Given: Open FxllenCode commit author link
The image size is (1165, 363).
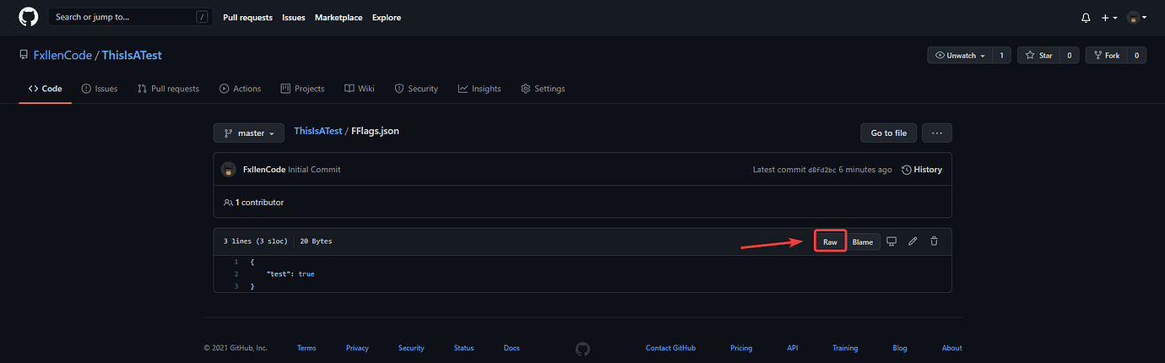Looking at the screenshot, I should [263, 170].
